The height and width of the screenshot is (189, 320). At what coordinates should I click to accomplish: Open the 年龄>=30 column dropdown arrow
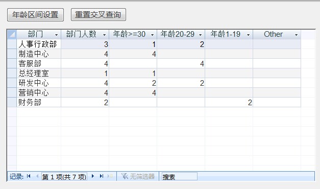[152, 35]
